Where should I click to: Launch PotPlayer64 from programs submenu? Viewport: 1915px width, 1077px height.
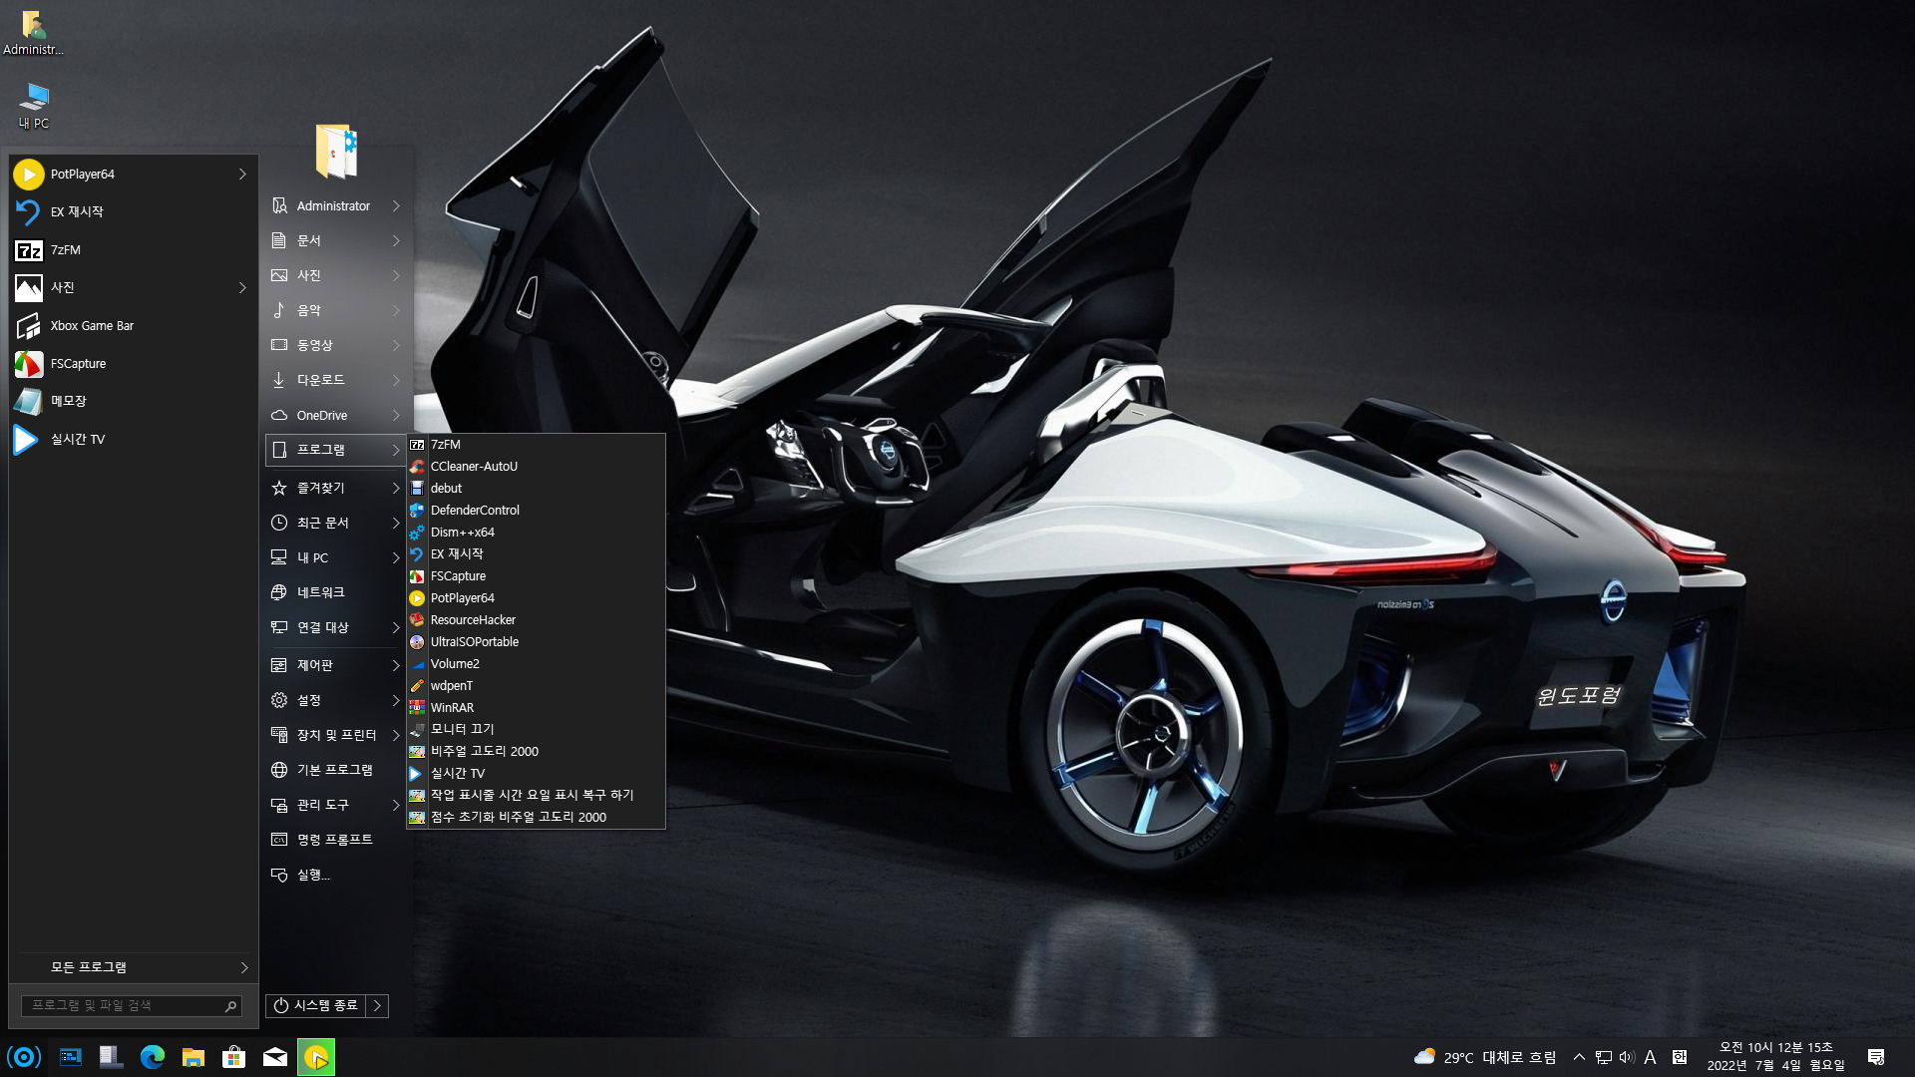(536, 598)
